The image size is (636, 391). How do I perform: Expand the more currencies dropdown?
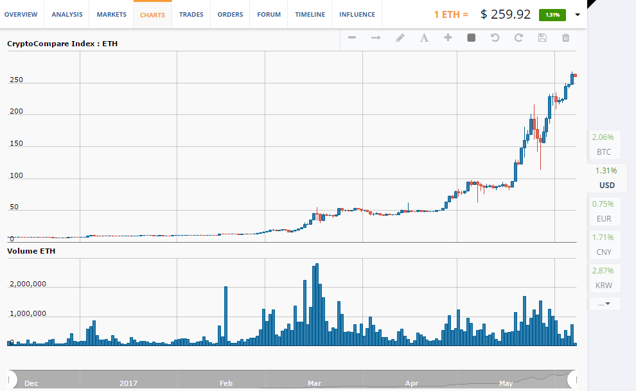604,303
